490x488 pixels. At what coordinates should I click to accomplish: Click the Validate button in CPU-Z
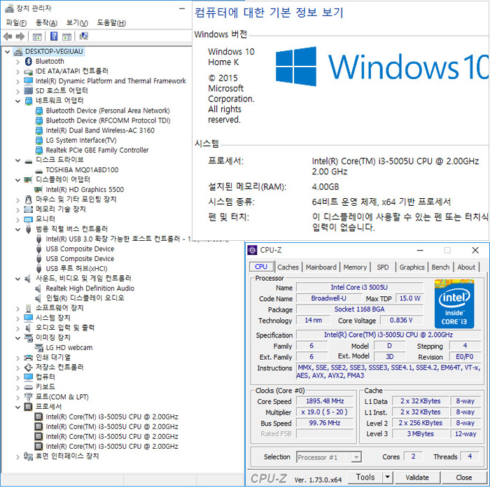point(417,477)
